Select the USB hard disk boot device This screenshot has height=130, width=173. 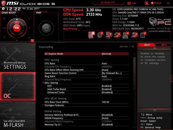point(108,35)
